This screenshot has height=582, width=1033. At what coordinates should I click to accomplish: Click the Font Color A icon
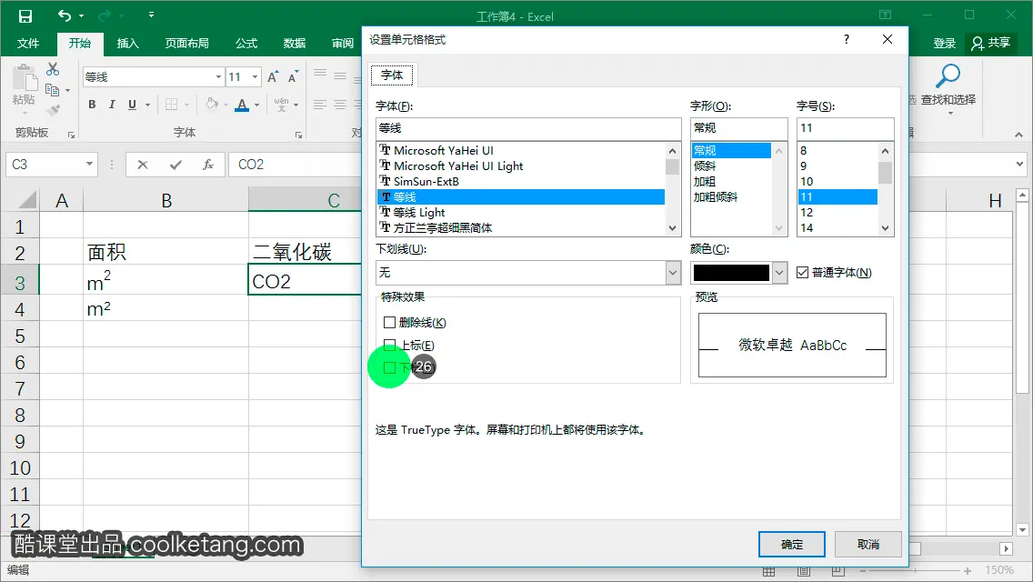[242, 105]
